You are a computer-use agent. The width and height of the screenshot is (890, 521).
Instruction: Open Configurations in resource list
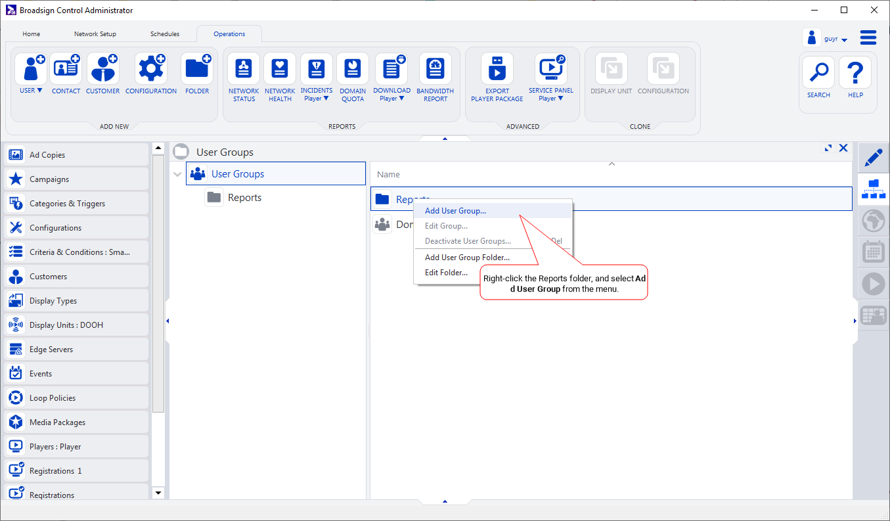point(76,228)
